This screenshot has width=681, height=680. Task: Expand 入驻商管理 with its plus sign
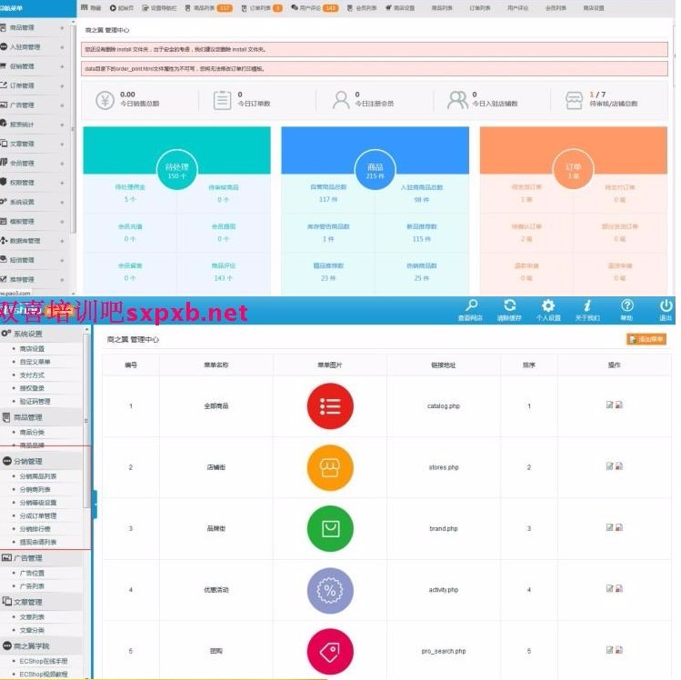(x=62, y=47)
